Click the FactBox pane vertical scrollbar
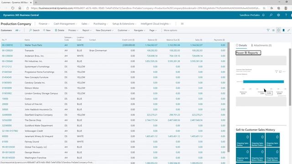The image size is (292, 164). 290,77
